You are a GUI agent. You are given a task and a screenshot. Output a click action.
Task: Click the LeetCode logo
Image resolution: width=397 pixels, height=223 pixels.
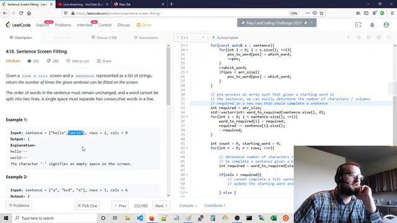(x=18, y=25)
